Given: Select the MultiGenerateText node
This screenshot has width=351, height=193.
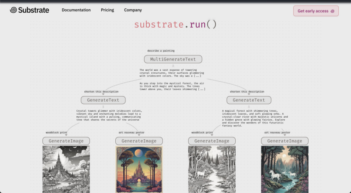Looking at the screenshot, I should click(x=173, y=59).
